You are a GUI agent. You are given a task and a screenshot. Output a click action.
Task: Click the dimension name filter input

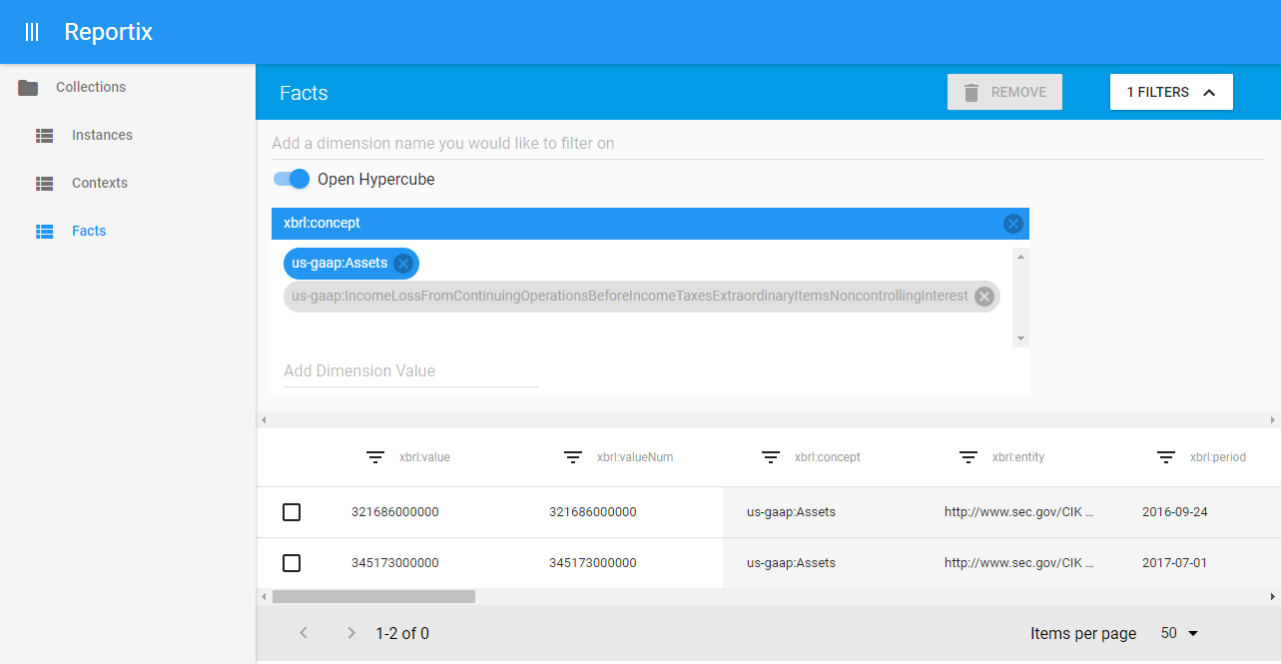click(768, 144)
